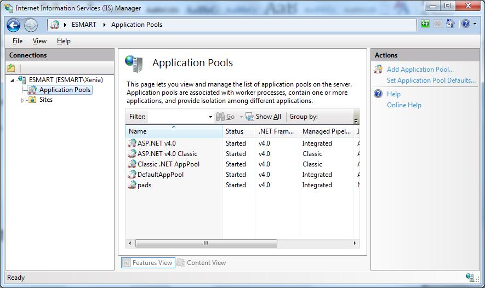Click the Add Application Pool icon

pos(378,69)
